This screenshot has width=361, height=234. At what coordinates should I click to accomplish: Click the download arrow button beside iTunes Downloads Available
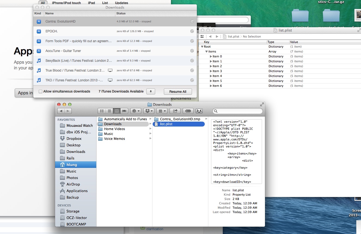(x=151, y=91)
